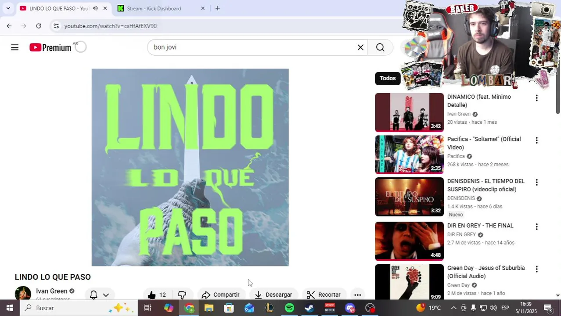Image resolution: width=561 pixels, height=316 pixels.
Task: Open options menu for DIR EN GREY video
Action: pyautogui.click(x=536, y=227)
